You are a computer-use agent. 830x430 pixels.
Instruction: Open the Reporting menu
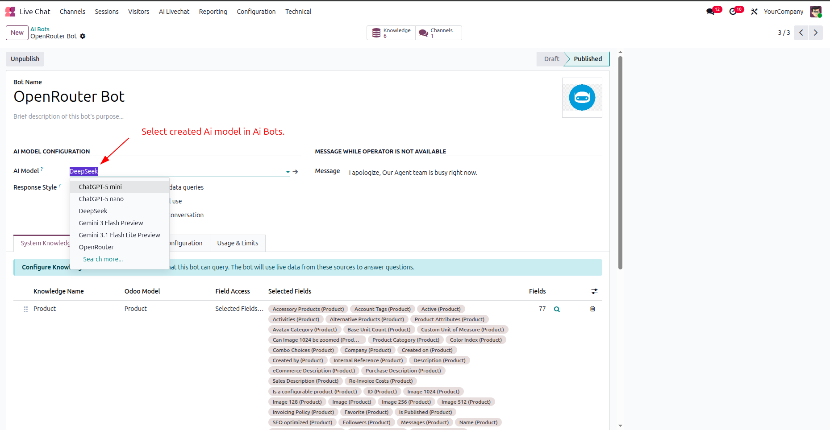[x=213, y=12]
